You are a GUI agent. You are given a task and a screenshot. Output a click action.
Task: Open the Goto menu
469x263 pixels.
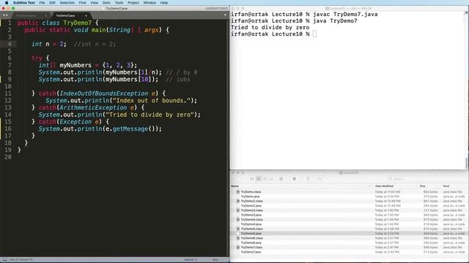[106, 3]
